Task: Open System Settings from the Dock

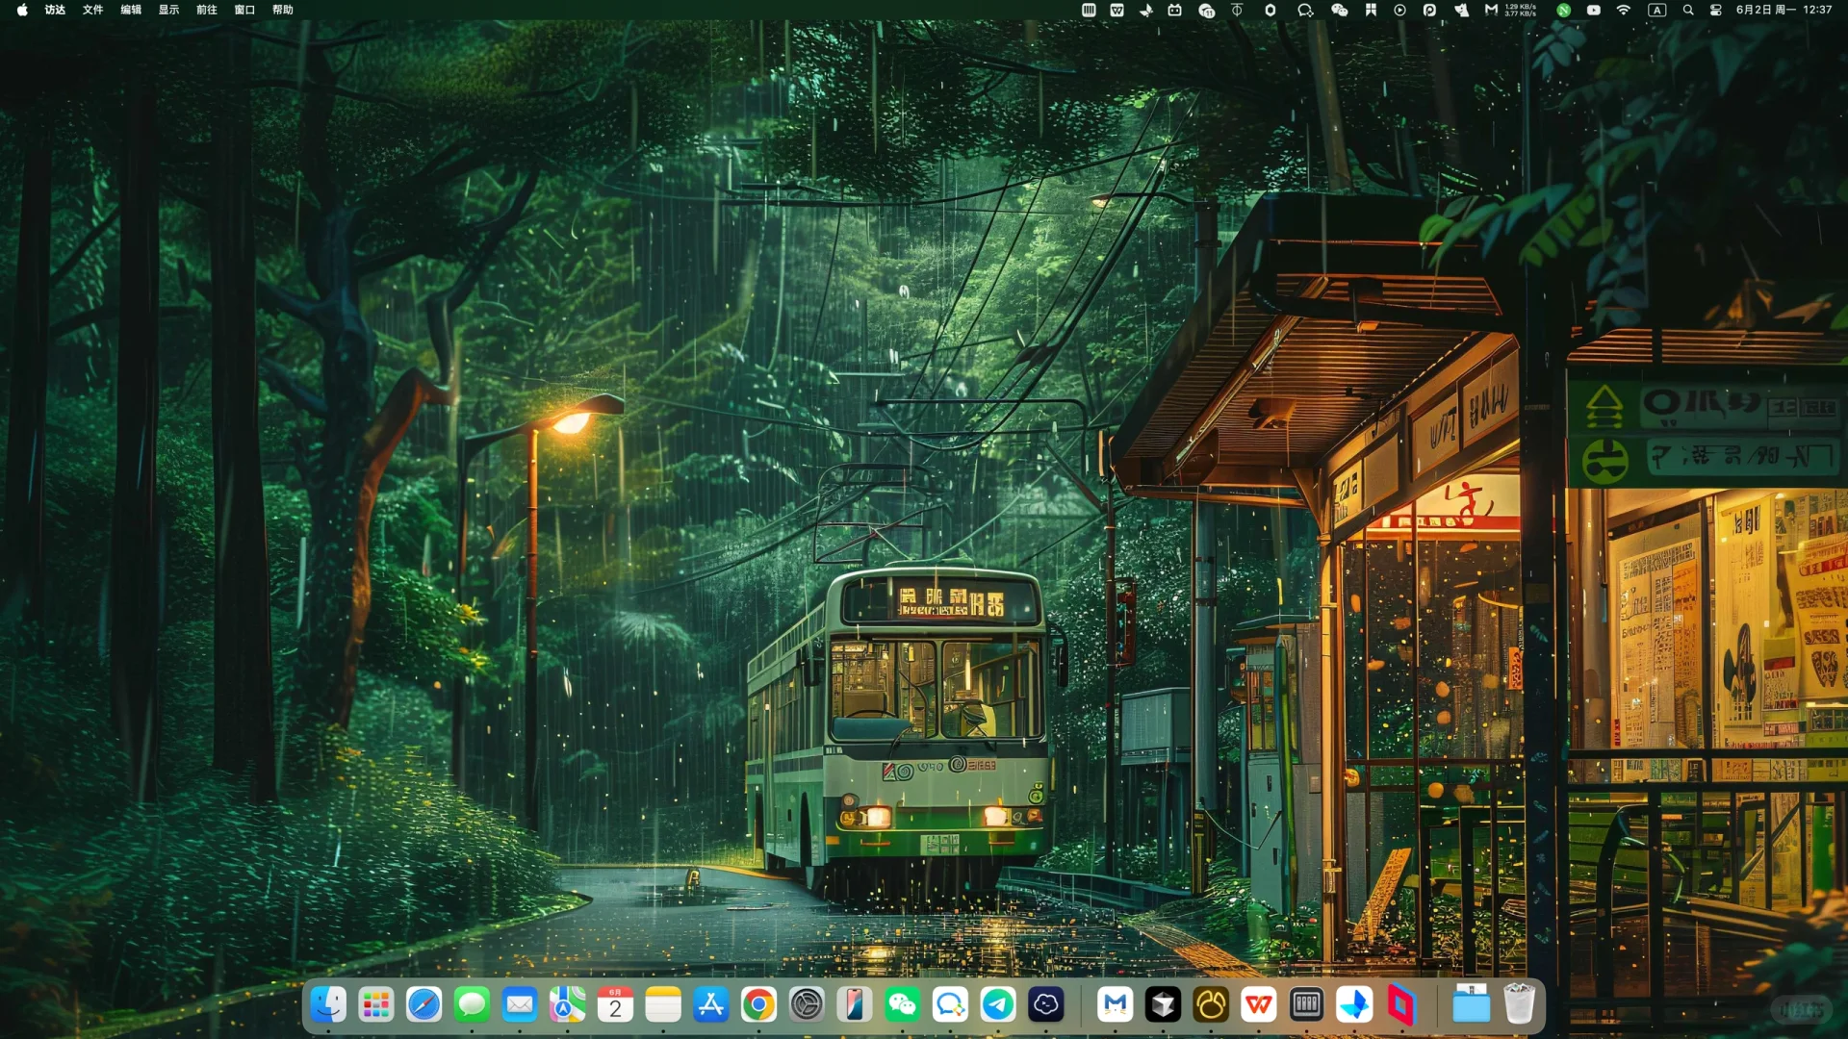Action: [807, 1004]
